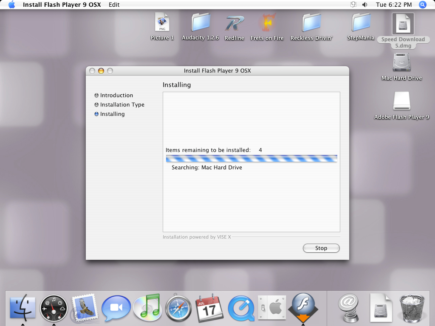This screenshot has width=435, height=326.
Task: Open QuickTime Player from the Dock
Action: (241, 309)
